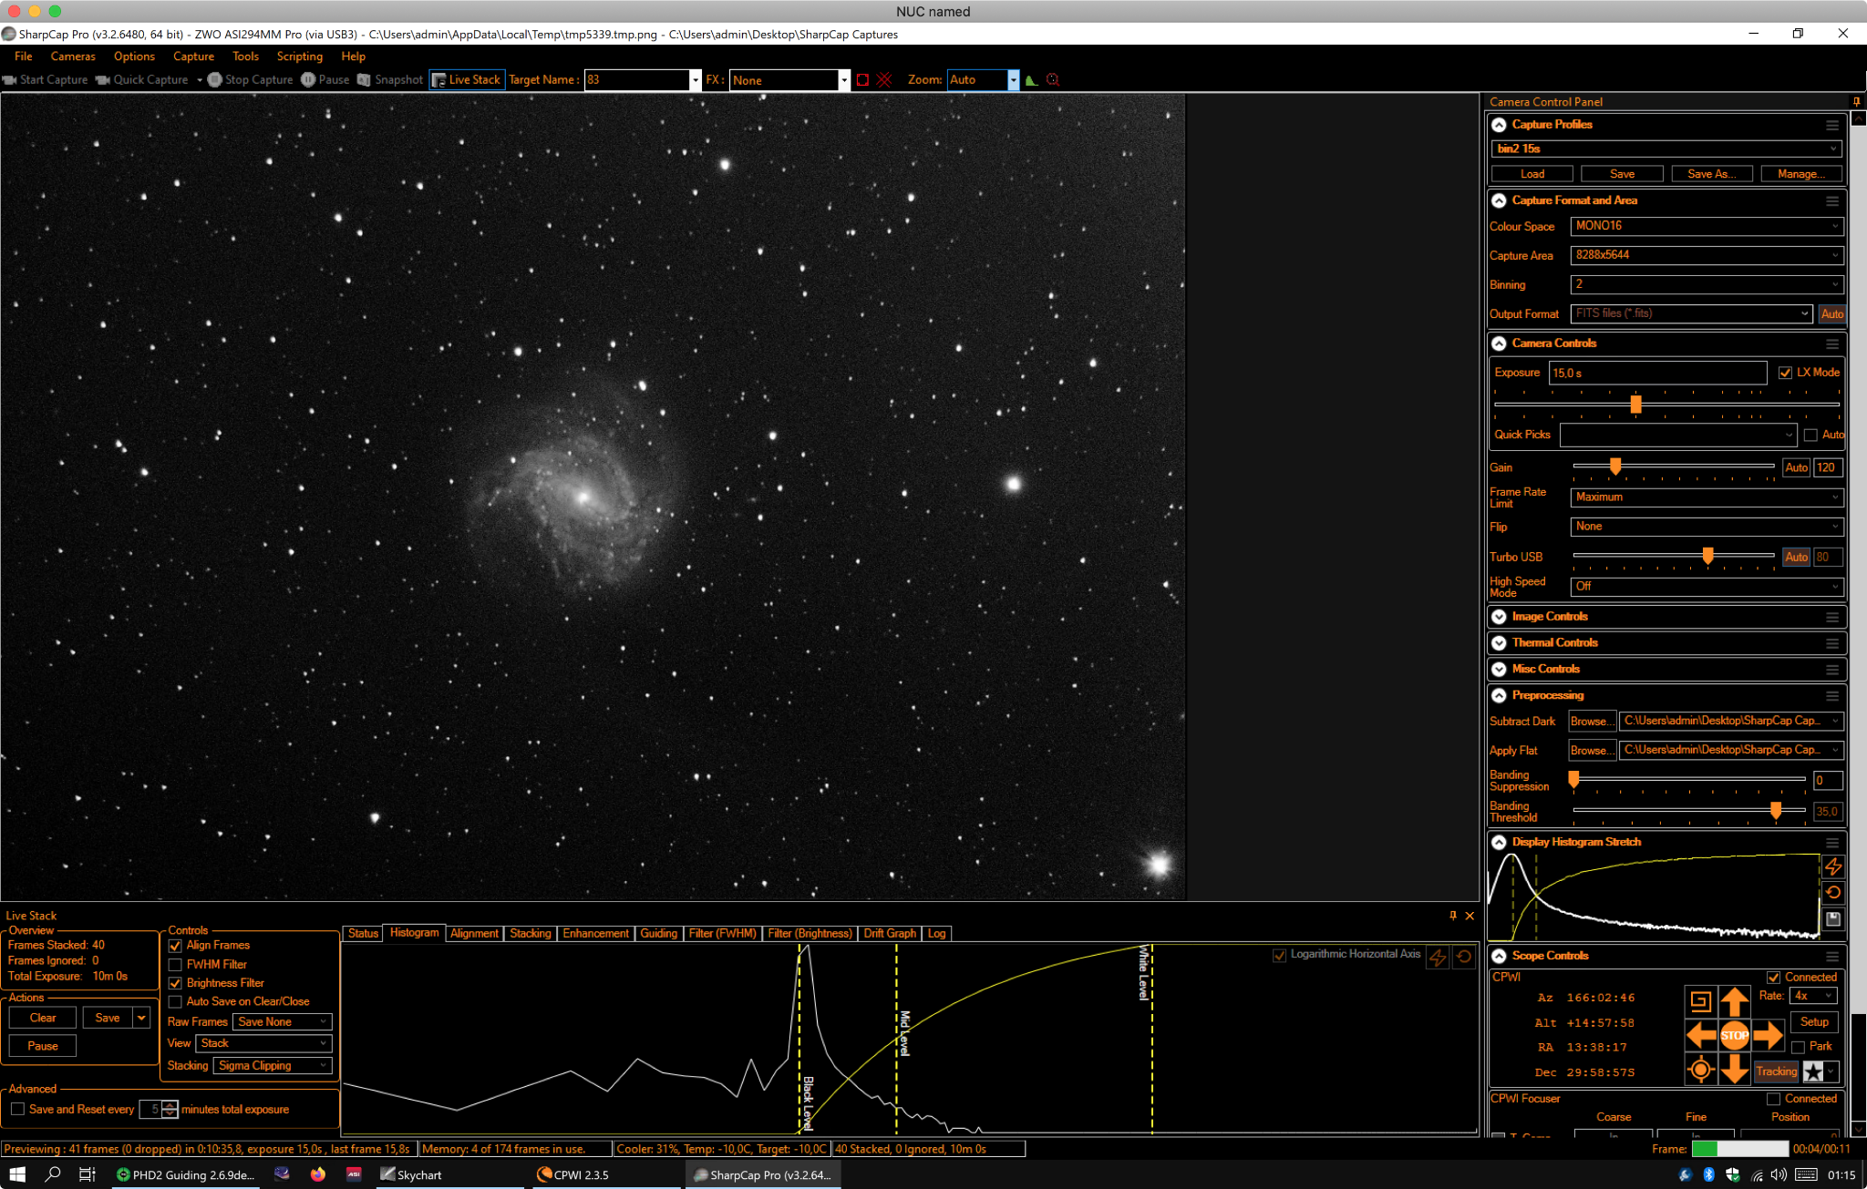This screenshot has height=1189, width=1867.
Task: Click the Gain slider handle
Action: (1615, 466)
